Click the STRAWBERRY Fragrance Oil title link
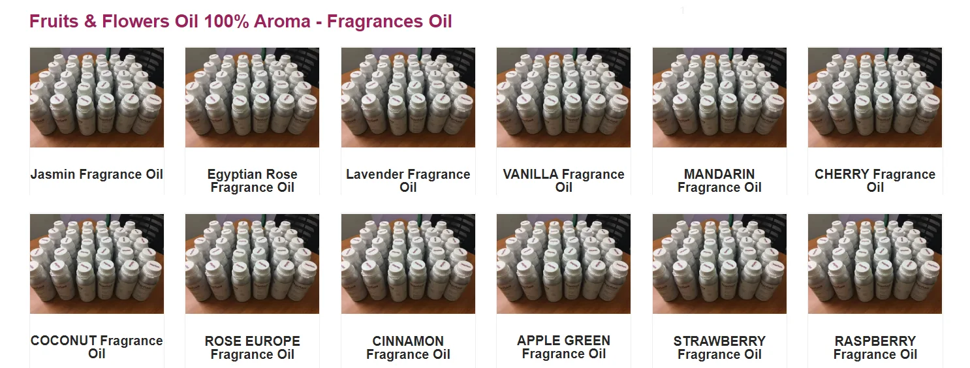This screenshot has width=970, height=368. click(x=719, y=348)
